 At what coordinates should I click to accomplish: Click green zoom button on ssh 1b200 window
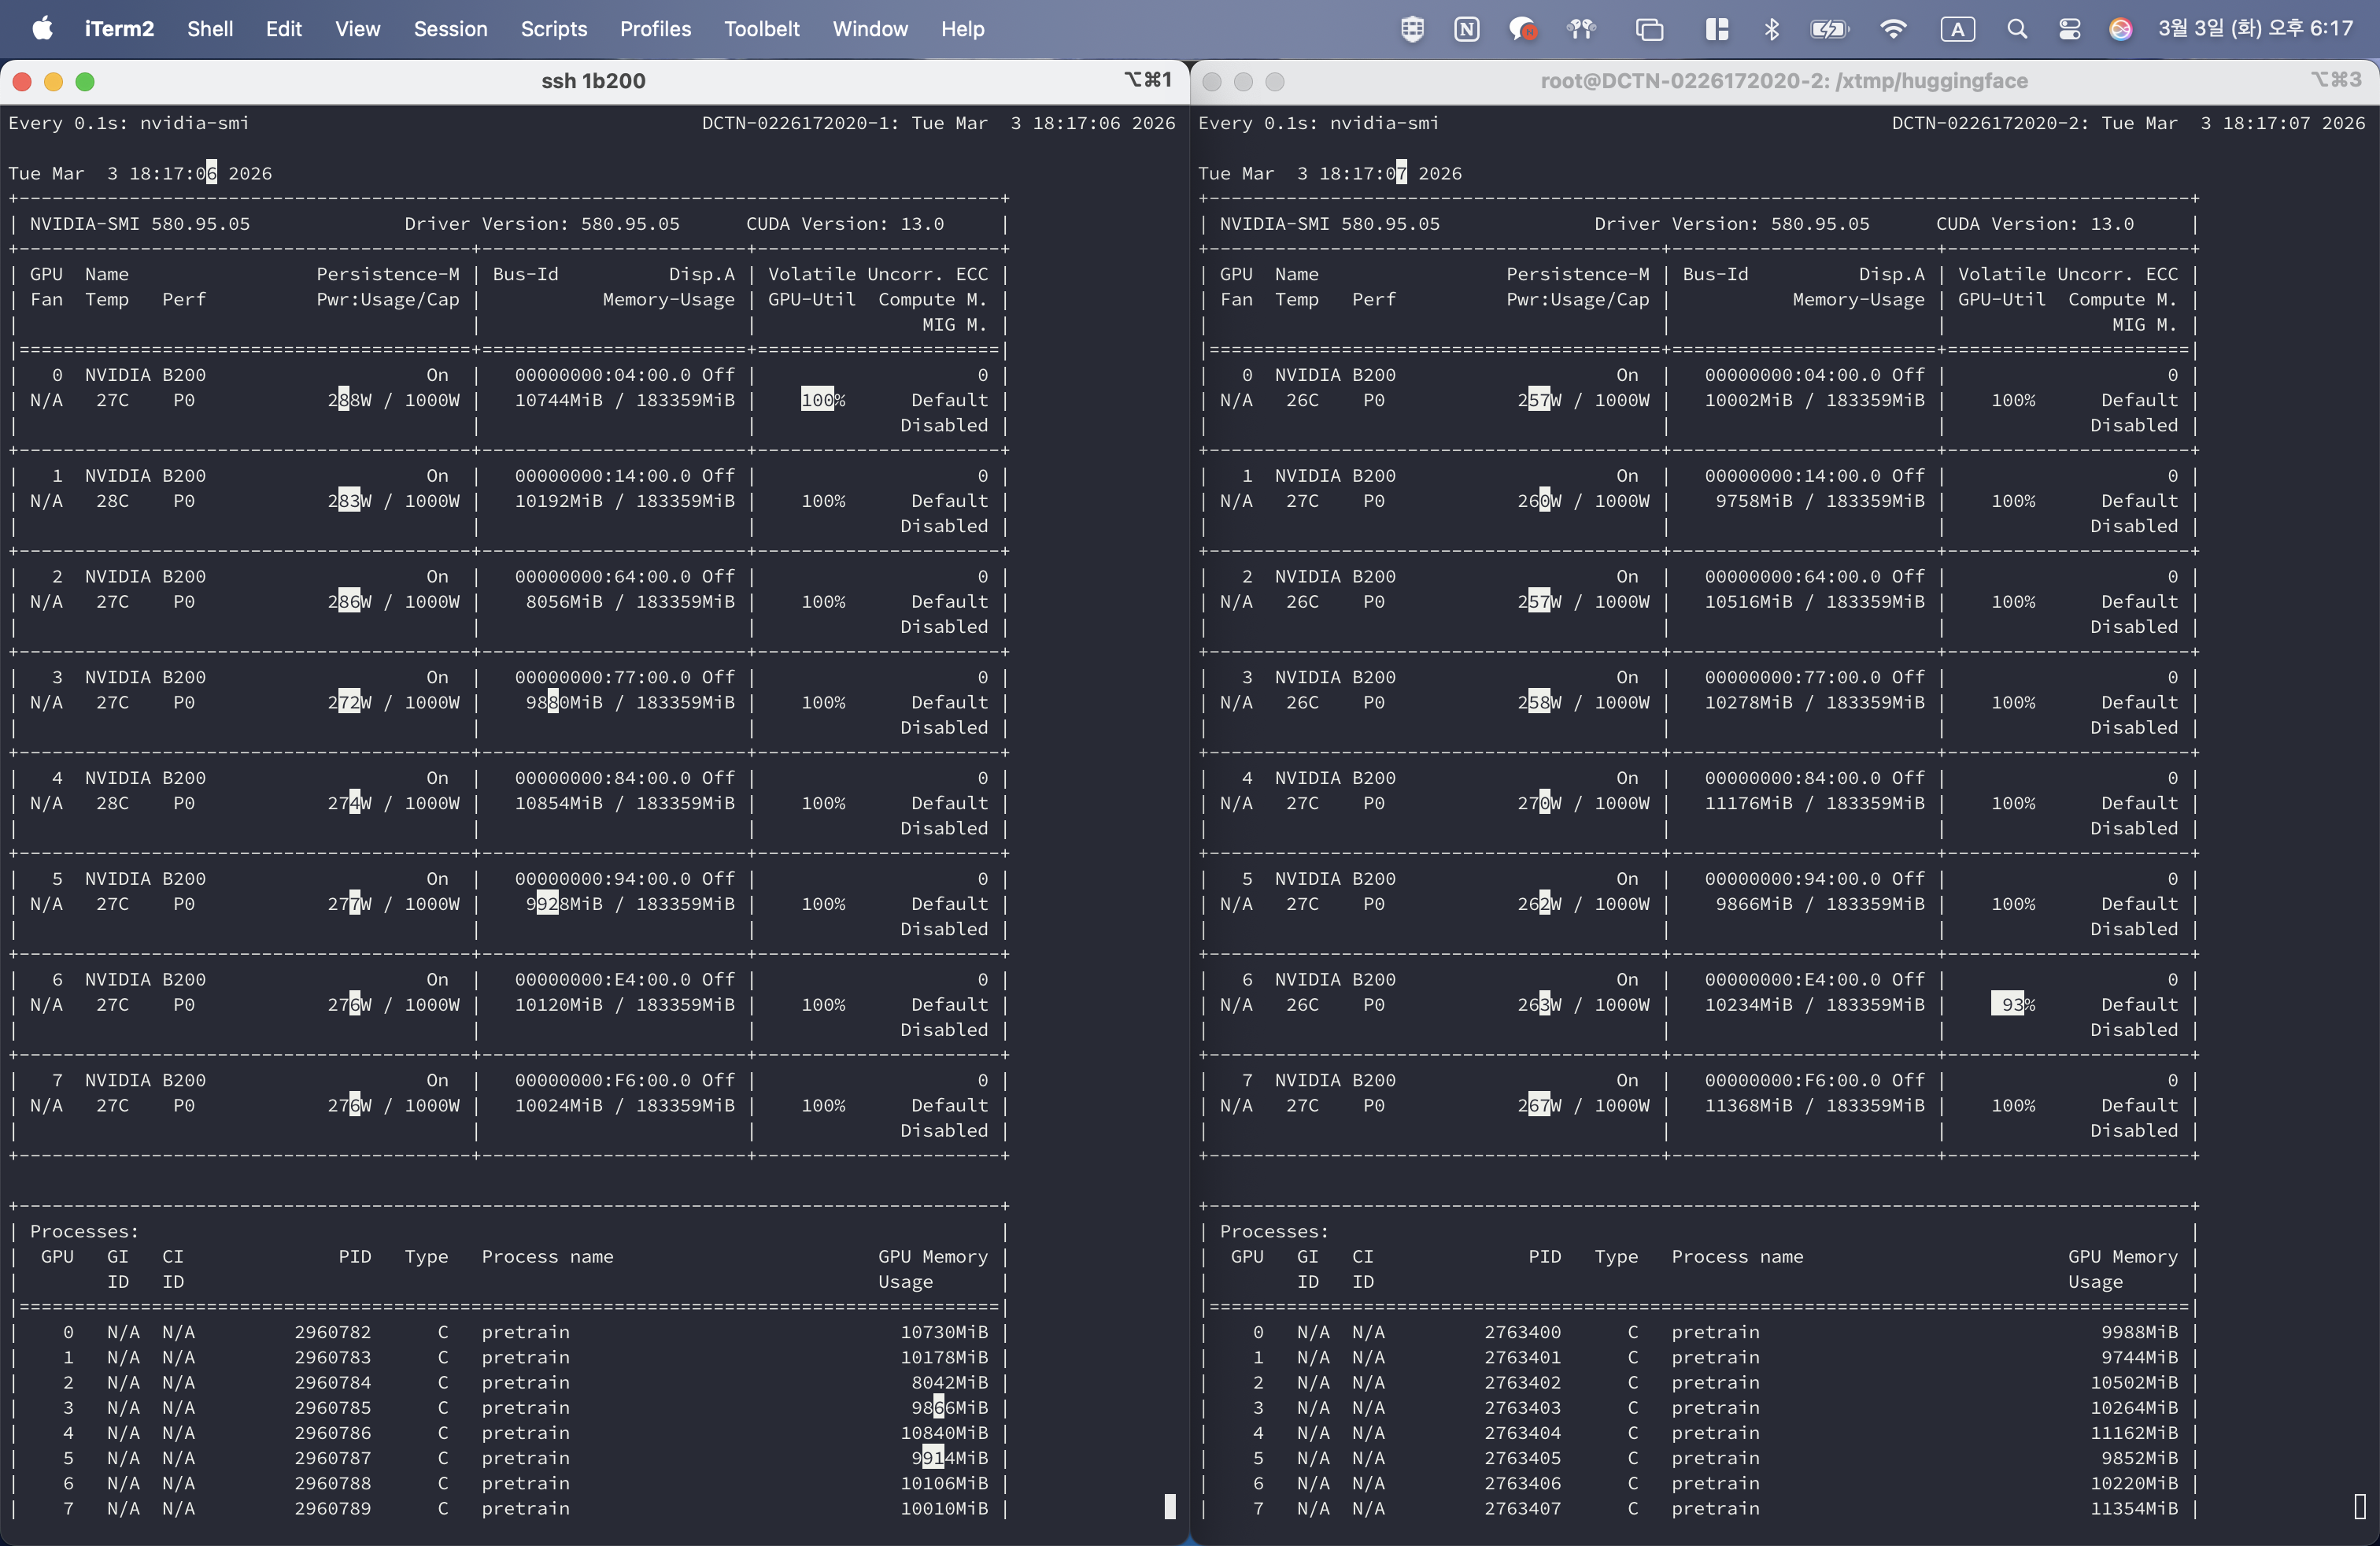pyautogui.click(x=85, y=82)
